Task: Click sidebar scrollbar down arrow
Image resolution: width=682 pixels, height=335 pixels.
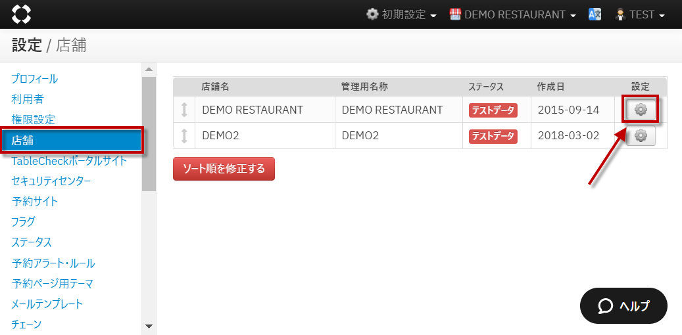Action: [149, 326]
